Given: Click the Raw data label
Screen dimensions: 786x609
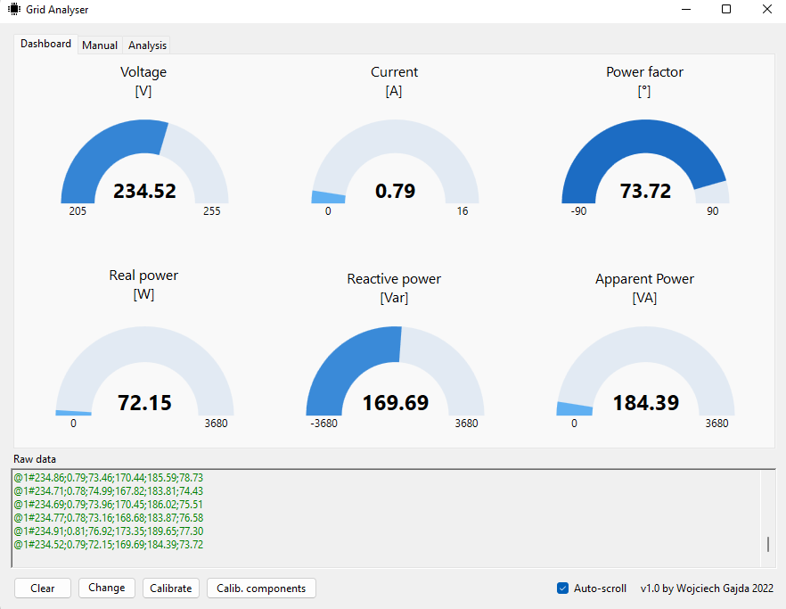Looking at the screenshot, I should coord(35,459).
